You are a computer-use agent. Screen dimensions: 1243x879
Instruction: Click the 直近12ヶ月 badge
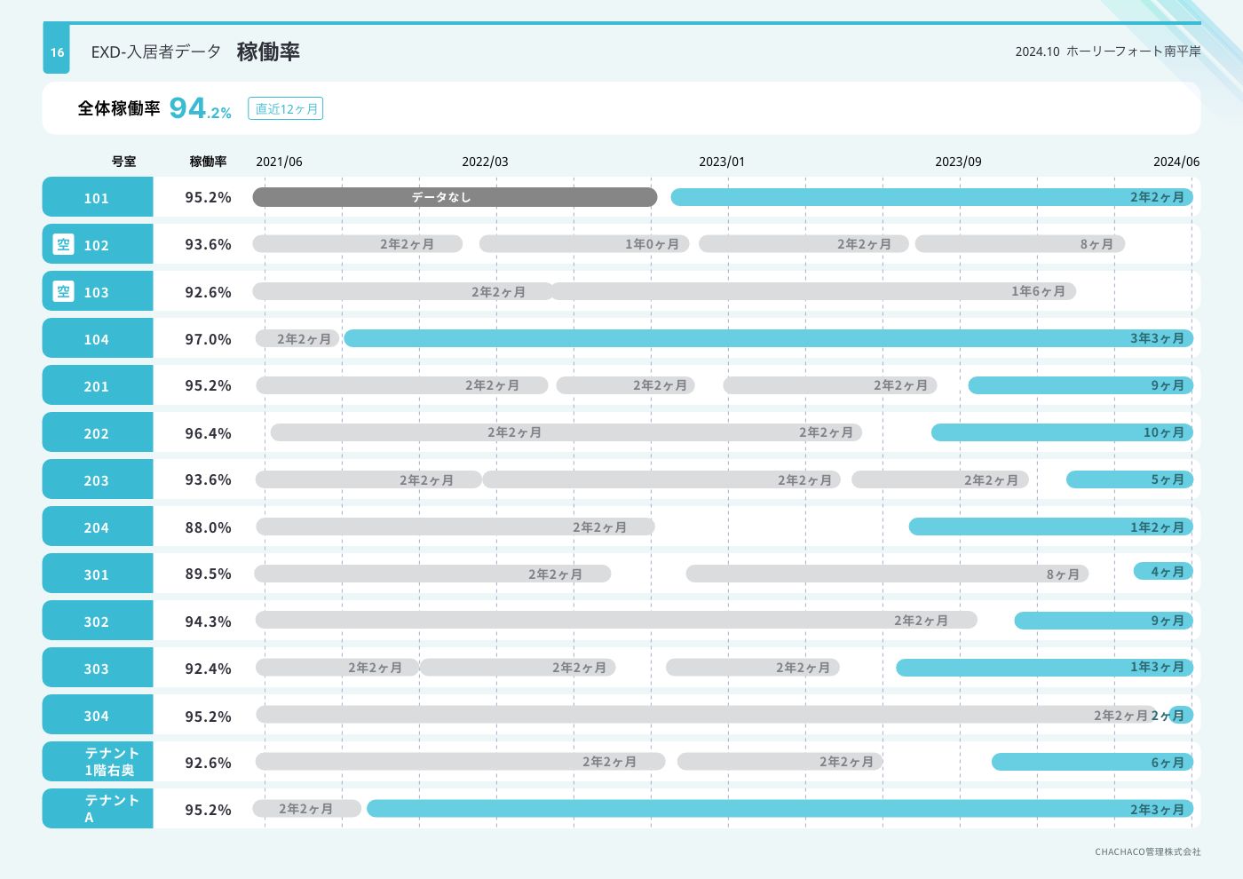click(286, 108)
